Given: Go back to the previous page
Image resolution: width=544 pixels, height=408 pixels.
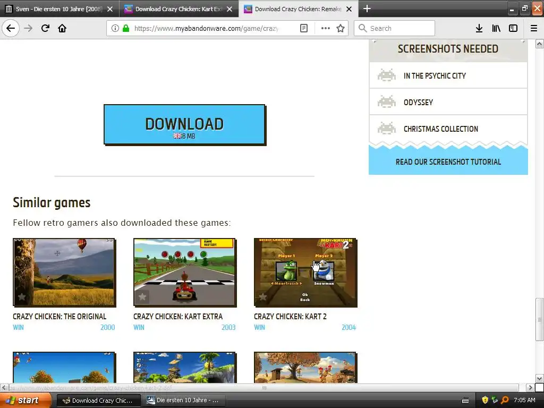Looking at the screenshot, I should (11, 28).
